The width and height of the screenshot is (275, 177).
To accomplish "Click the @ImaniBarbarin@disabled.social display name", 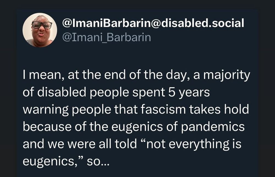I will 153,24.
